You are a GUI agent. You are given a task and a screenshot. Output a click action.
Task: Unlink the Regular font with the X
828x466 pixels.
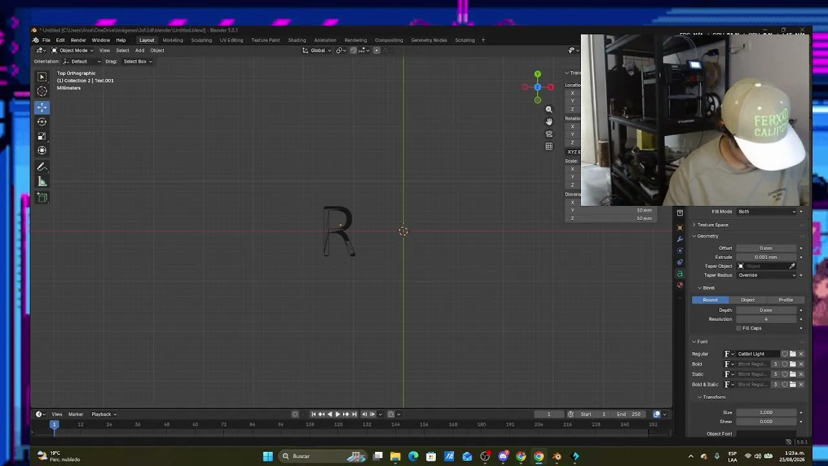(801, 354)
